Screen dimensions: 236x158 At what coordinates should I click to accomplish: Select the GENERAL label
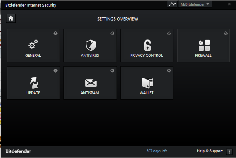pyautogui.click(x=33, y=55)
